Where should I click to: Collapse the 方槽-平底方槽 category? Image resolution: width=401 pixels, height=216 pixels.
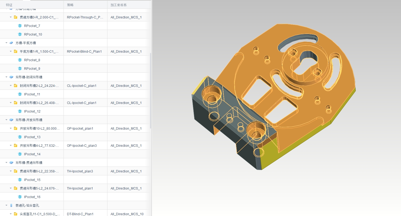[x=6, y=43]
